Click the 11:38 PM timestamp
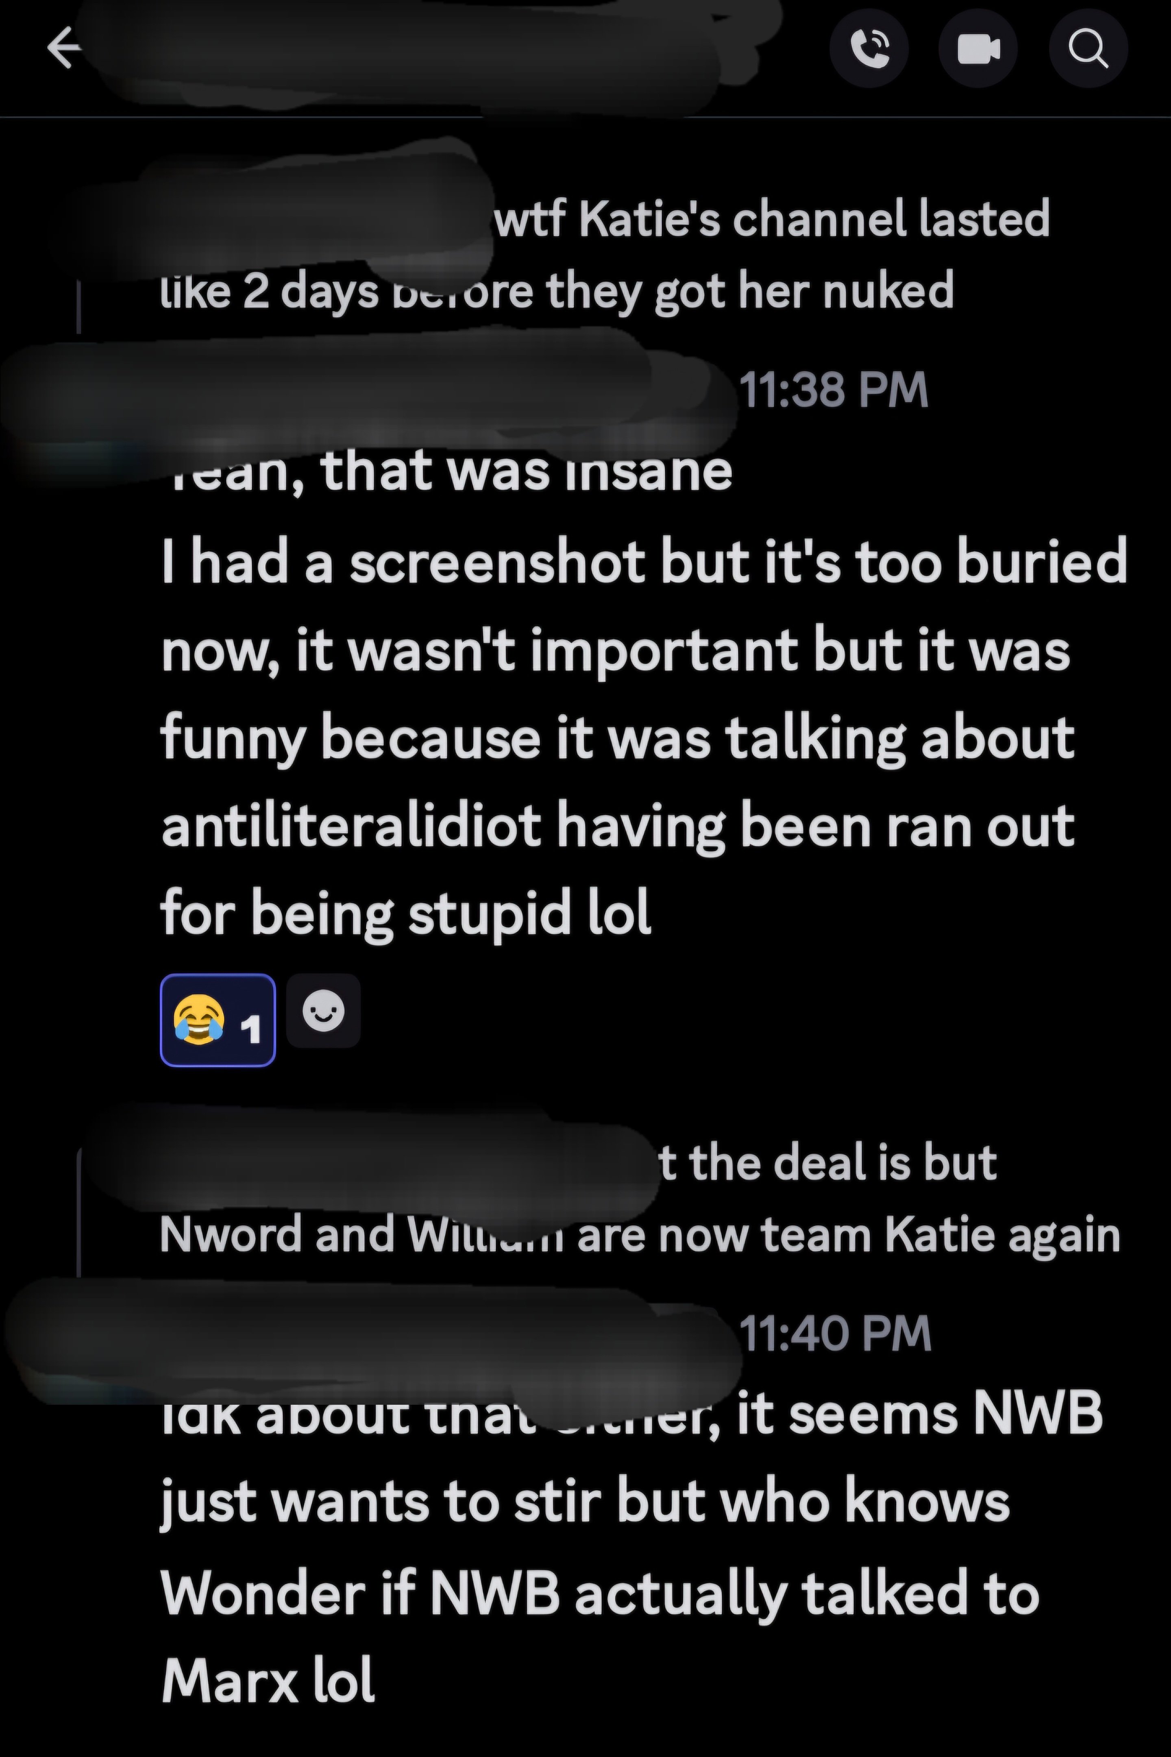Image resolution: width=1171 pixels, height=1757 pixels. [x=834, y=390]
